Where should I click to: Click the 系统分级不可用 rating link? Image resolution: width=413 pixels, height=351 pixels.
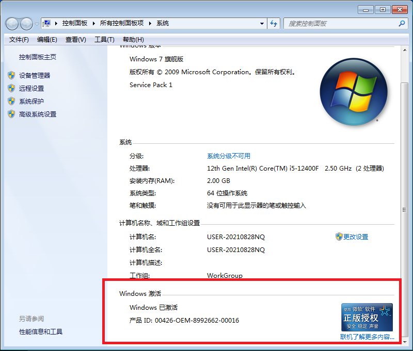pyautogui.click(x=228, y=156)
